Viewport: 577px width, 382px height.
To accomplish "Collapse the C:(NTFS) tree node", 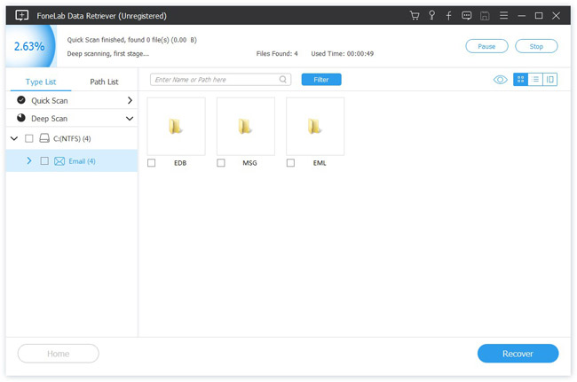I will point(14,138).
